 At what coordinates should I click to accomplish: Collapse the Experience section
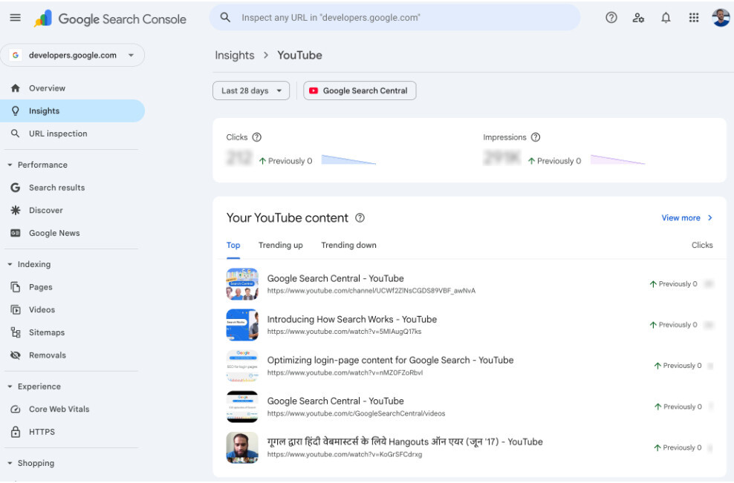[x=10, y=387]
